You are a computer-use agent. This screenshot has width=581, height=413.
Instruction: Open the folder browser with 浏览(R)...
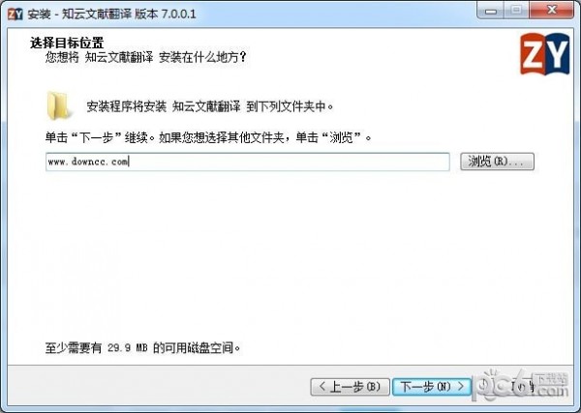497,162
